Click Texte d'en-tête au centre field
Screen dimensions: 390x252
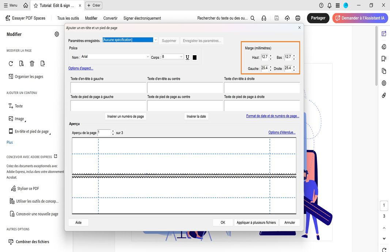(185, 87)
